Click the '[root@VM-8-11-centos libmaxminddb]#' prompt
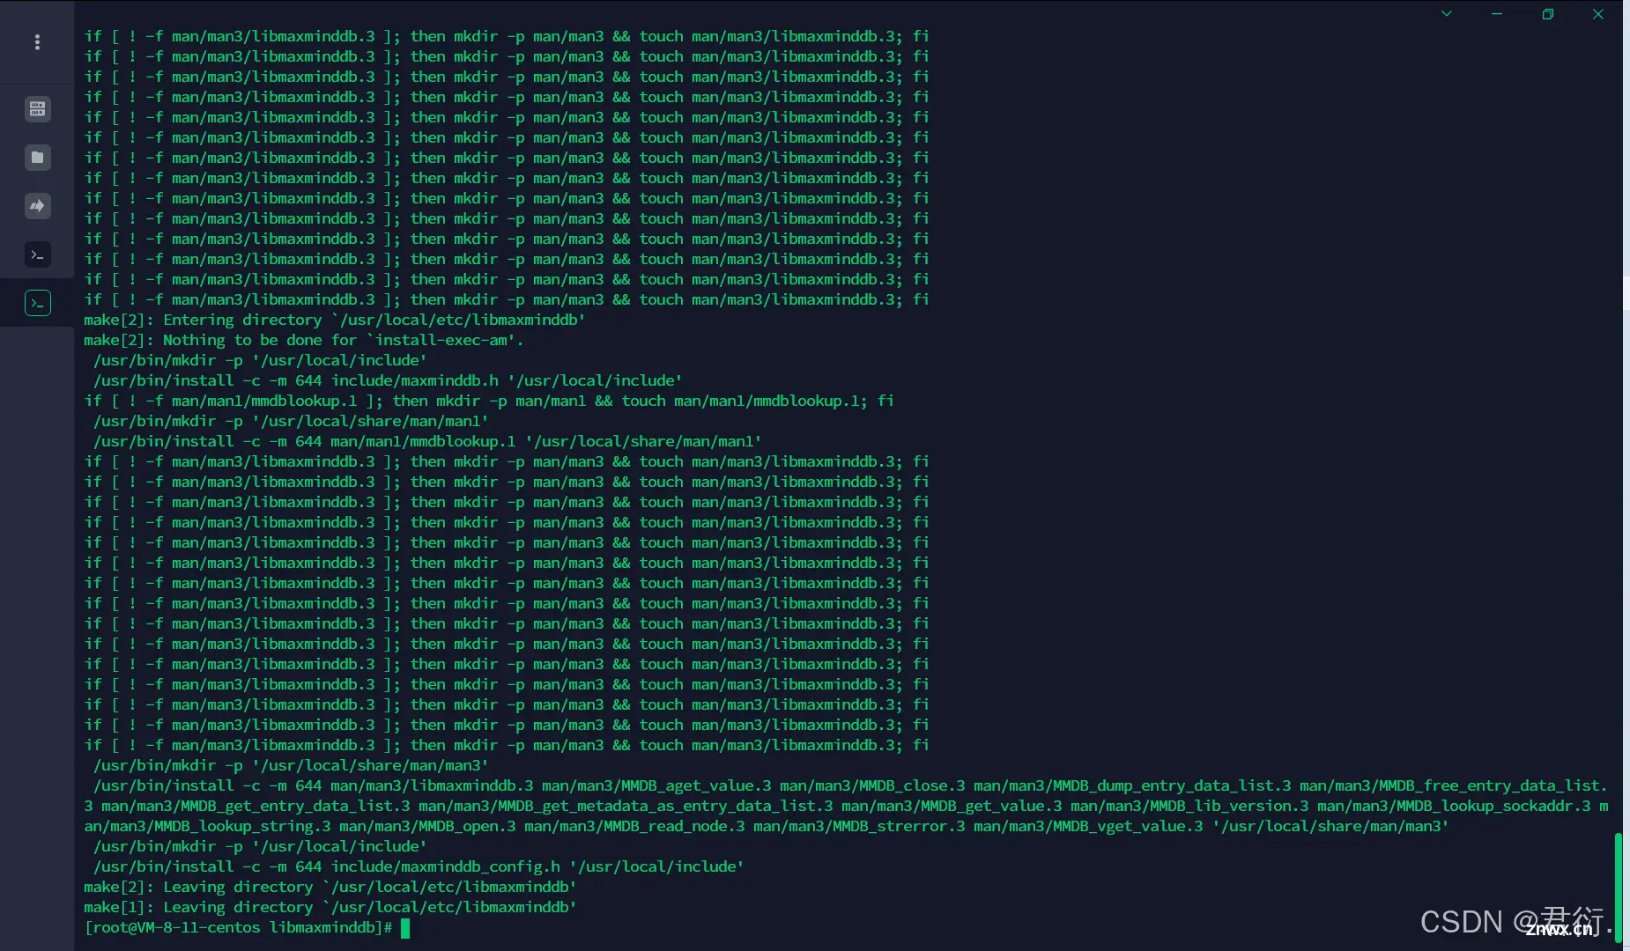Viewport: 1630px width, 951px height. point(238,927)
